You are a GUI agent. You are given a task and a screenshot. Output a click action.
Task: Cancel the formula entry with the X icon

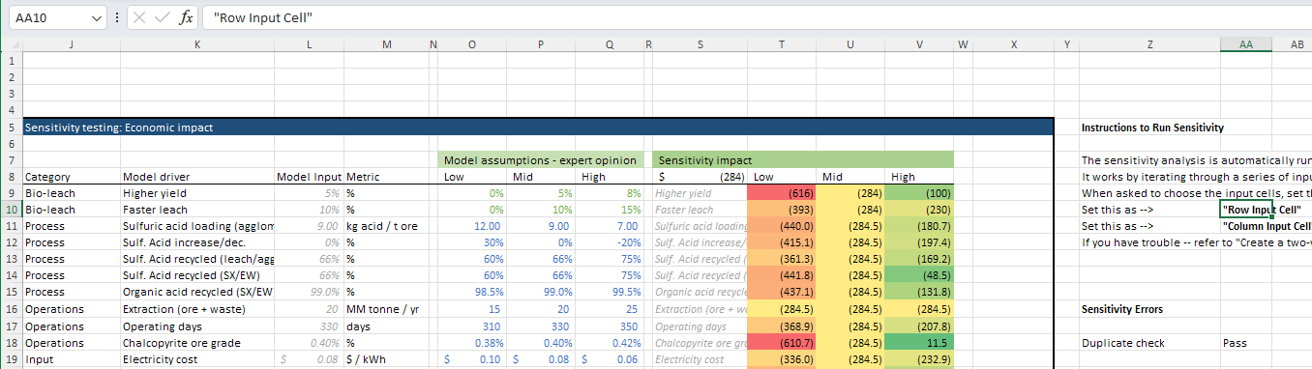pyautogui.click(x=139, y=17)
